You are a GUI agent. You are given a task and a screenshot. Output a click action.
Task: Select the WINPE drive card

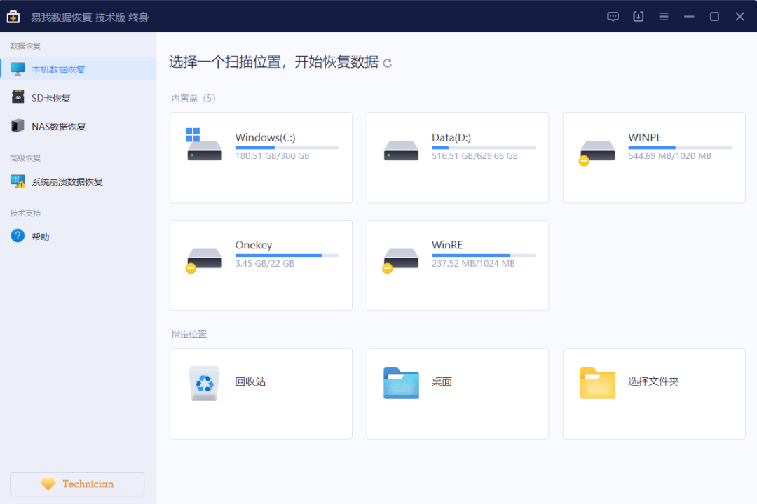coord(653,157)
